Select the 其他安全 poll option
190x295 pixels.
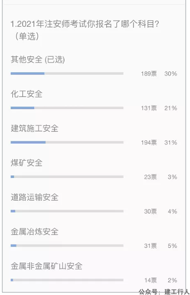point(38,59)
